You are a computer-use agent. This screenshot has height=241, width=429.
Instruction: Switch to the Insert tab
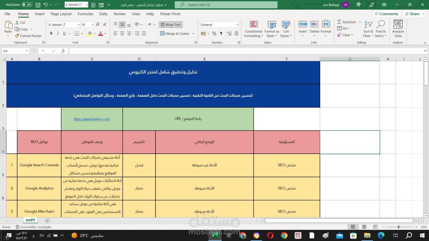[x=39, y=14]
